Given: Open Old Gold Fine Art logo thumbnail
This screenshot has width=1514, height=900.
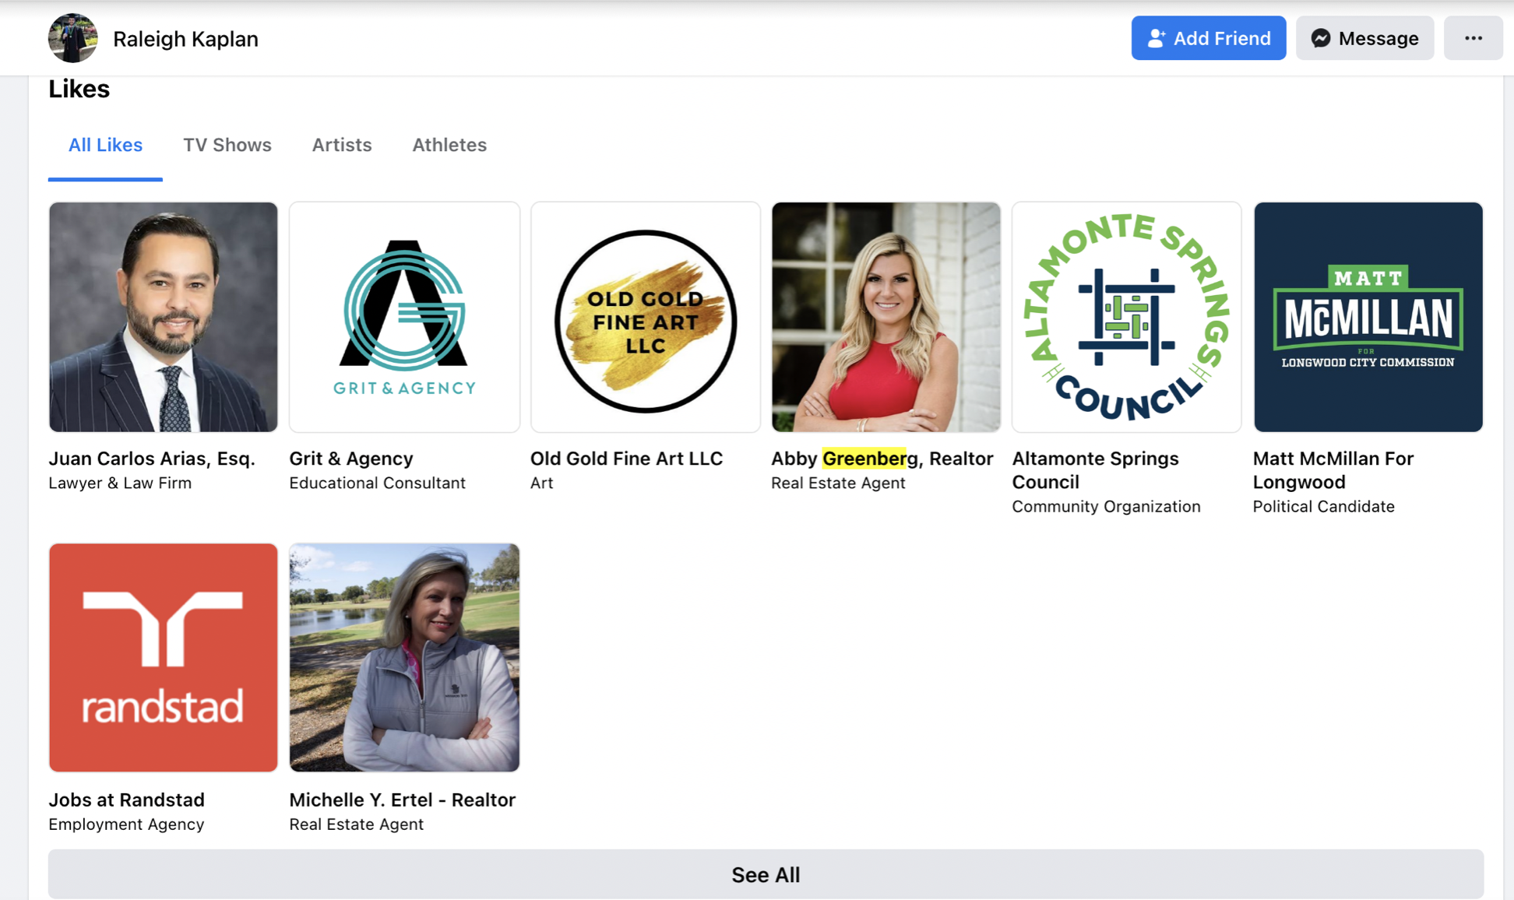Looking at the screenshot, I should (645, 317).
